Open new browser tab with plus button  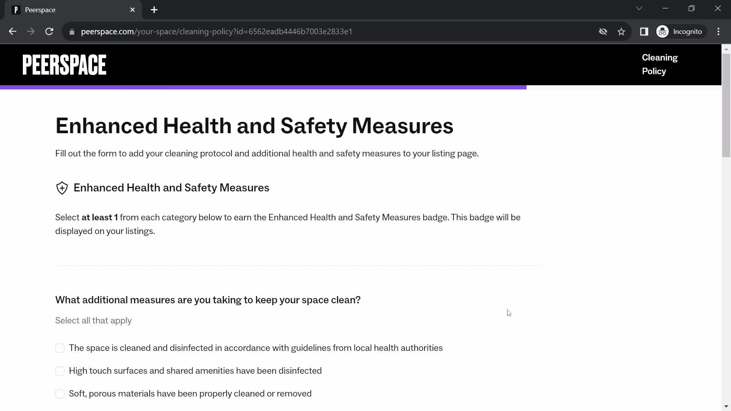[154, 9]
